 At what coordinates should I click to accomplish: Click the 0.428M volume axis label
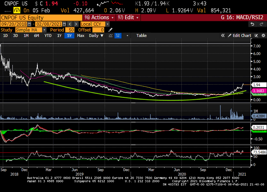pos(259,116)
